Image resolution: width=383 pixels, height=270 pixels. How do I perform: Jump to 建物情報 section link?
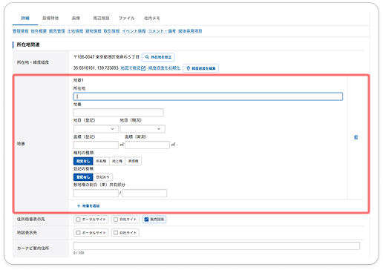tap(94, 31)
